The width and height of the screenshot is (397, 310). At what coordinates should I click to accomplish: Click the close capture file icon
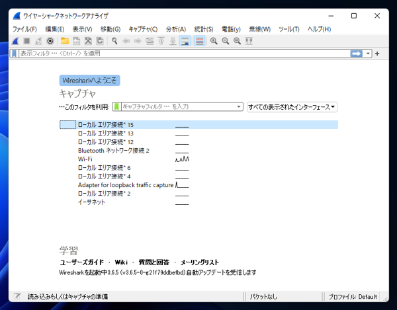click(88, 41)
